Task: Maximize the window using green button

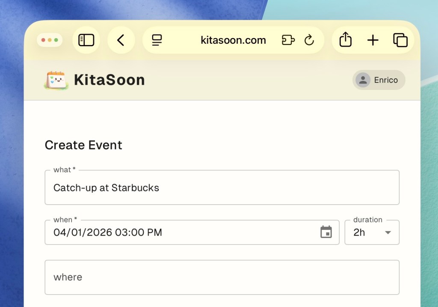Action: coord(56,40)
